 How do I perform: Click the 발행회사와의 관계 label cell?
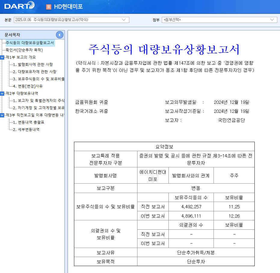(191, 175)
